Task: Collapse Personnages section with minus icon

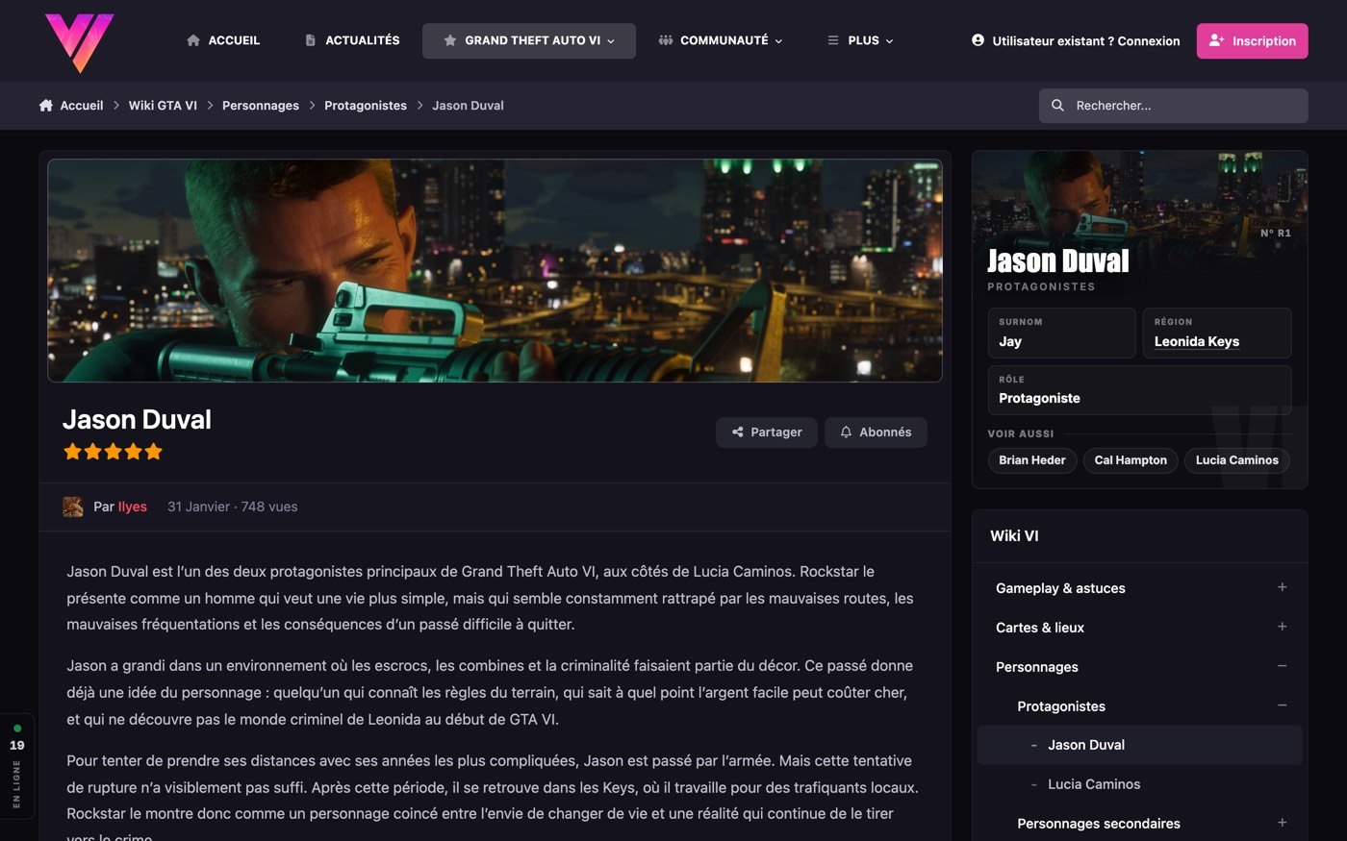Action: 1282,666
